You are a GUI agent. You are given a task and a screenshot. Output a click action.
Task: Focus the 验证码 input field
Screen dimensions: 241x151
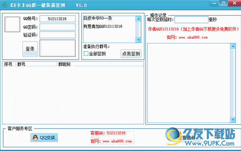(57, 35)
